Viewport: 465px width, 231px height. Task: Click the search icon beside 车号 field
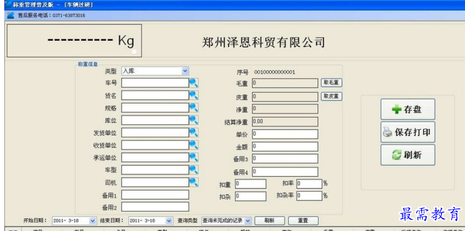pyautogui.click(x=194, y=83)
